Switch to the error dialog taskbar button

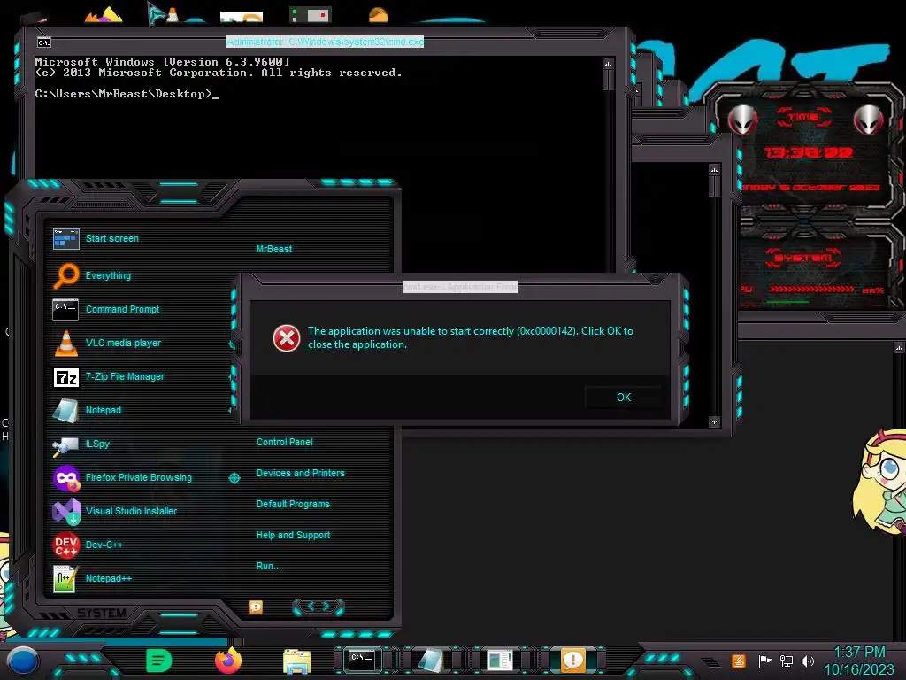(573, 661)
